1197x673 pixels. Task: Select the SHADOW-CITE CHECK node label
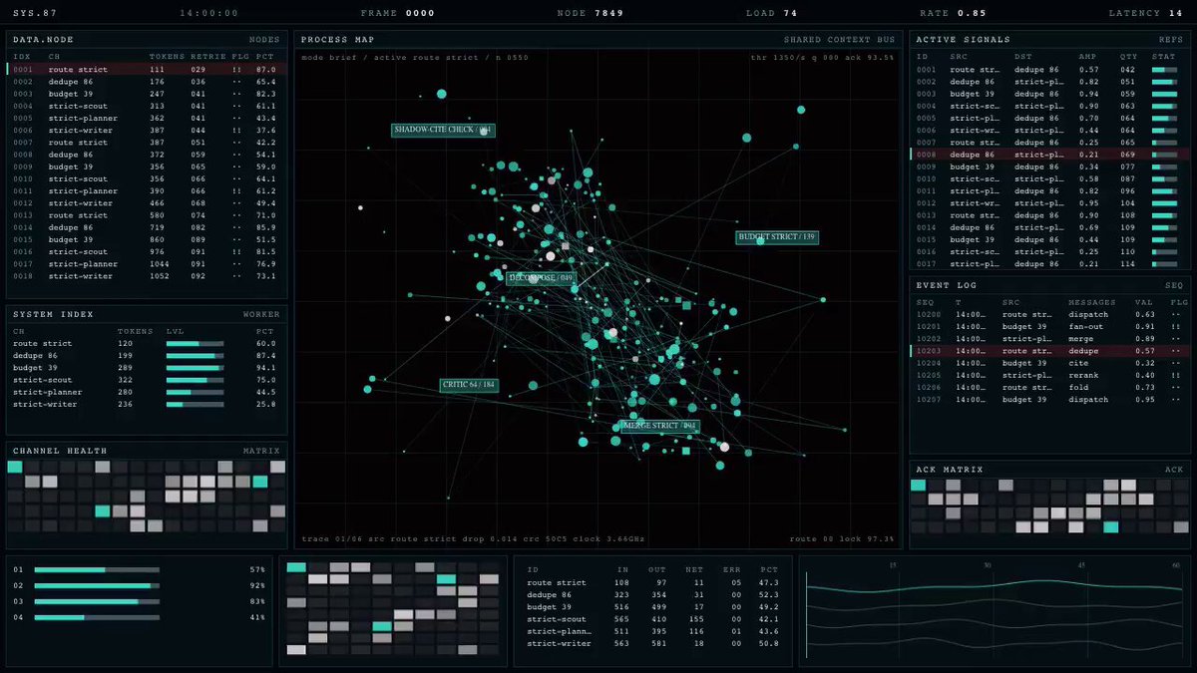coord(443,130)
